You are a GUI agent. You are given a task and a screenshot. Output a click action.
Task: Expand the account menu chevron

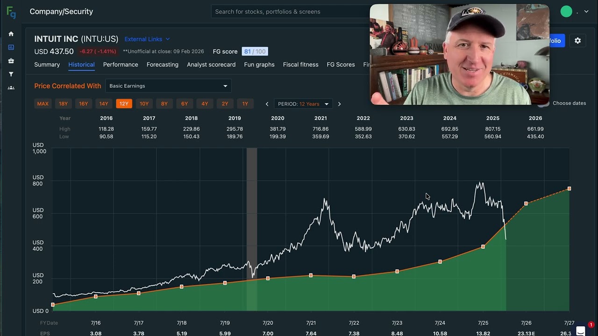pos(586,12)
